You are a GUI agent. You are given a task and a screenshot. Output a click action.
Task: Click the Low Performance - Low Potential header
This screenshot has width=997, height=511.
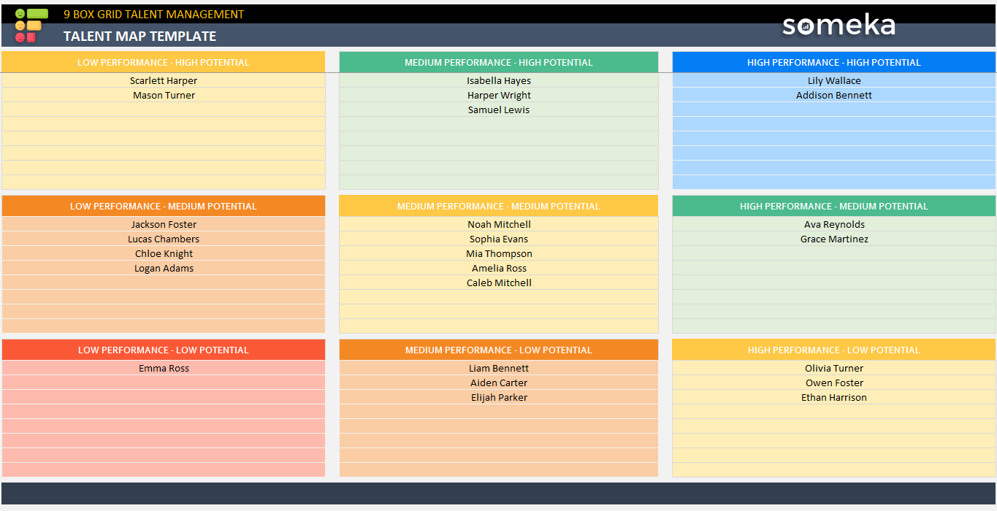163,350
